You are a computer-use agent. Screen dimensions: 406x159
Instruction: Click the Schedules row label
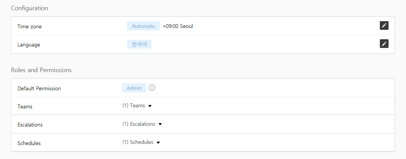coord(29,143)
